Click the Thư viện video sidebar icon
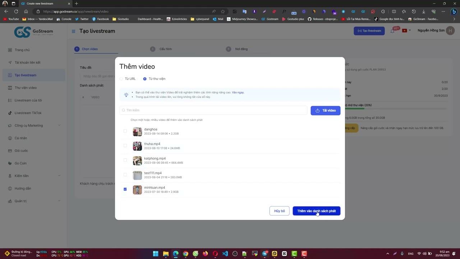460x259 pixels. tap(10, 88)
